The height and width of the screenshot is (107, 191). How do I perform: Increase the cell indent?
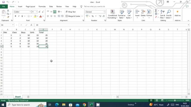click(x=62, y=16)
